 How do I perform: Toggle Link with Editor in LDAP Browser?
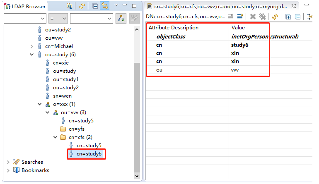(x=104, y=6)
